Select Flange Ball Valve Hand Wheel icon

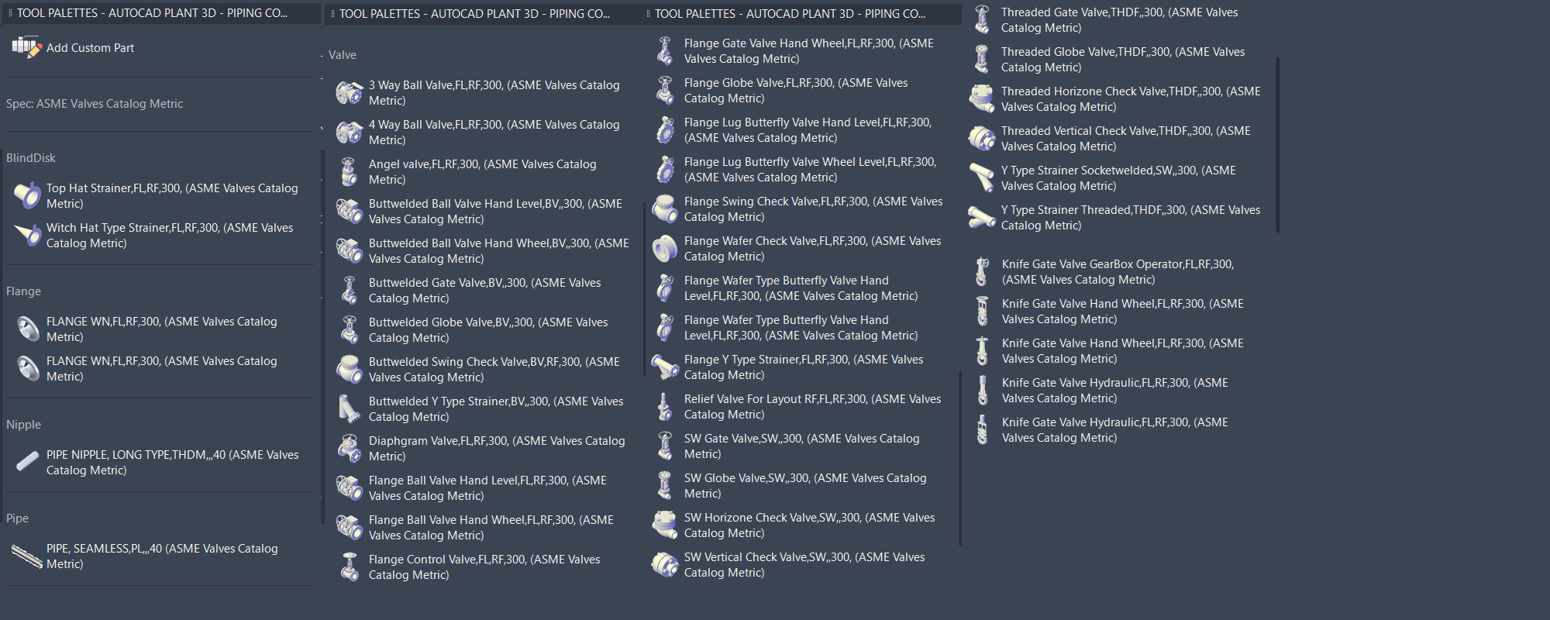pyautogui.click(x=350, y=528)
